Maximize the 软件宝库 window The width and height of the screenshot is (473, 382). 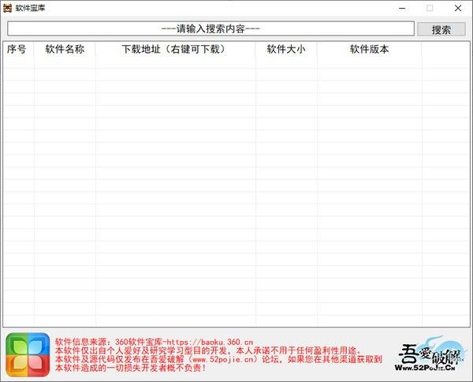pyautogui.click(x=430, y=8)
